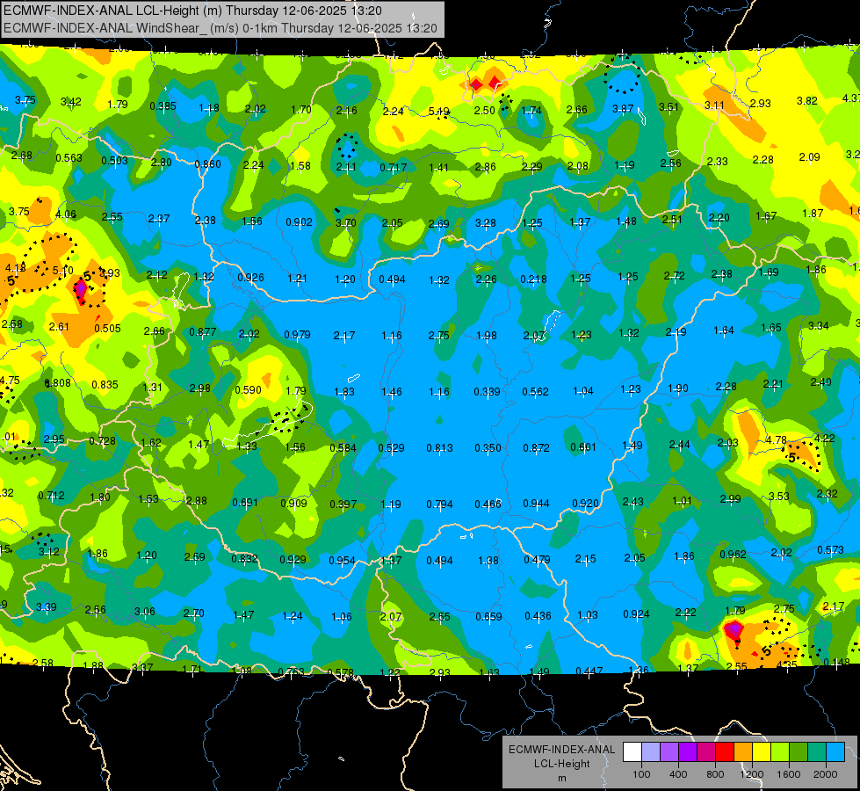Click the wind shear value 0.505
860x791 pixels.
point(107,328)
